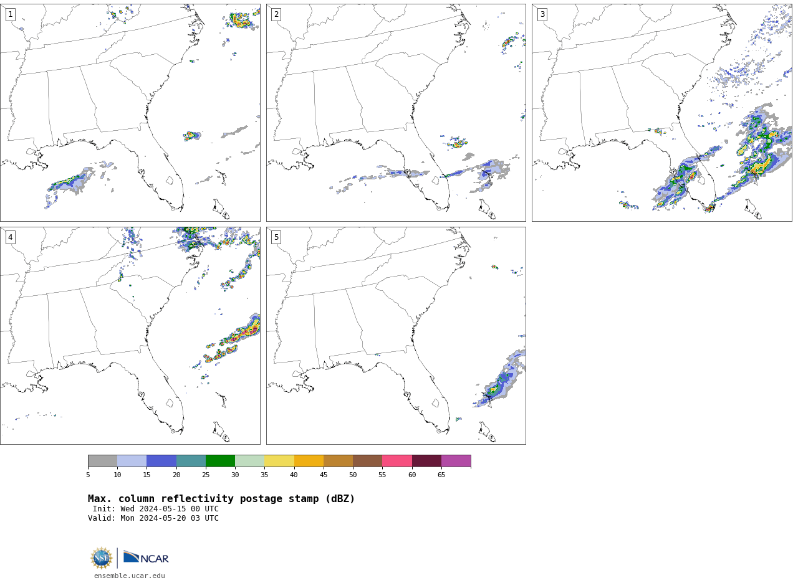Open ensemble member 1 reflectivity map
The height and width of the screenshot is (583, 798).
tap(130, 113)
